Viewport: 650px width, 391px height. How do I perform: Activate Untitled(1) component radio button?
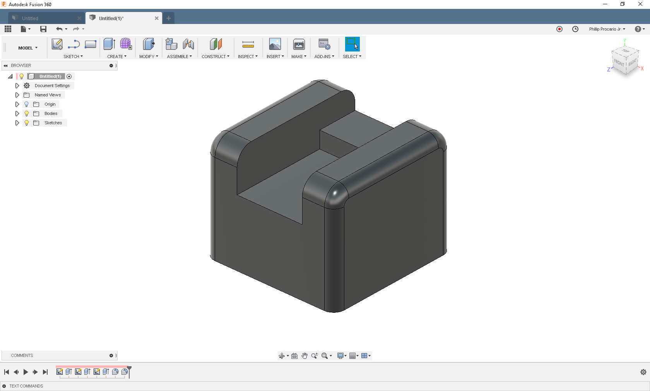(69, 76)
